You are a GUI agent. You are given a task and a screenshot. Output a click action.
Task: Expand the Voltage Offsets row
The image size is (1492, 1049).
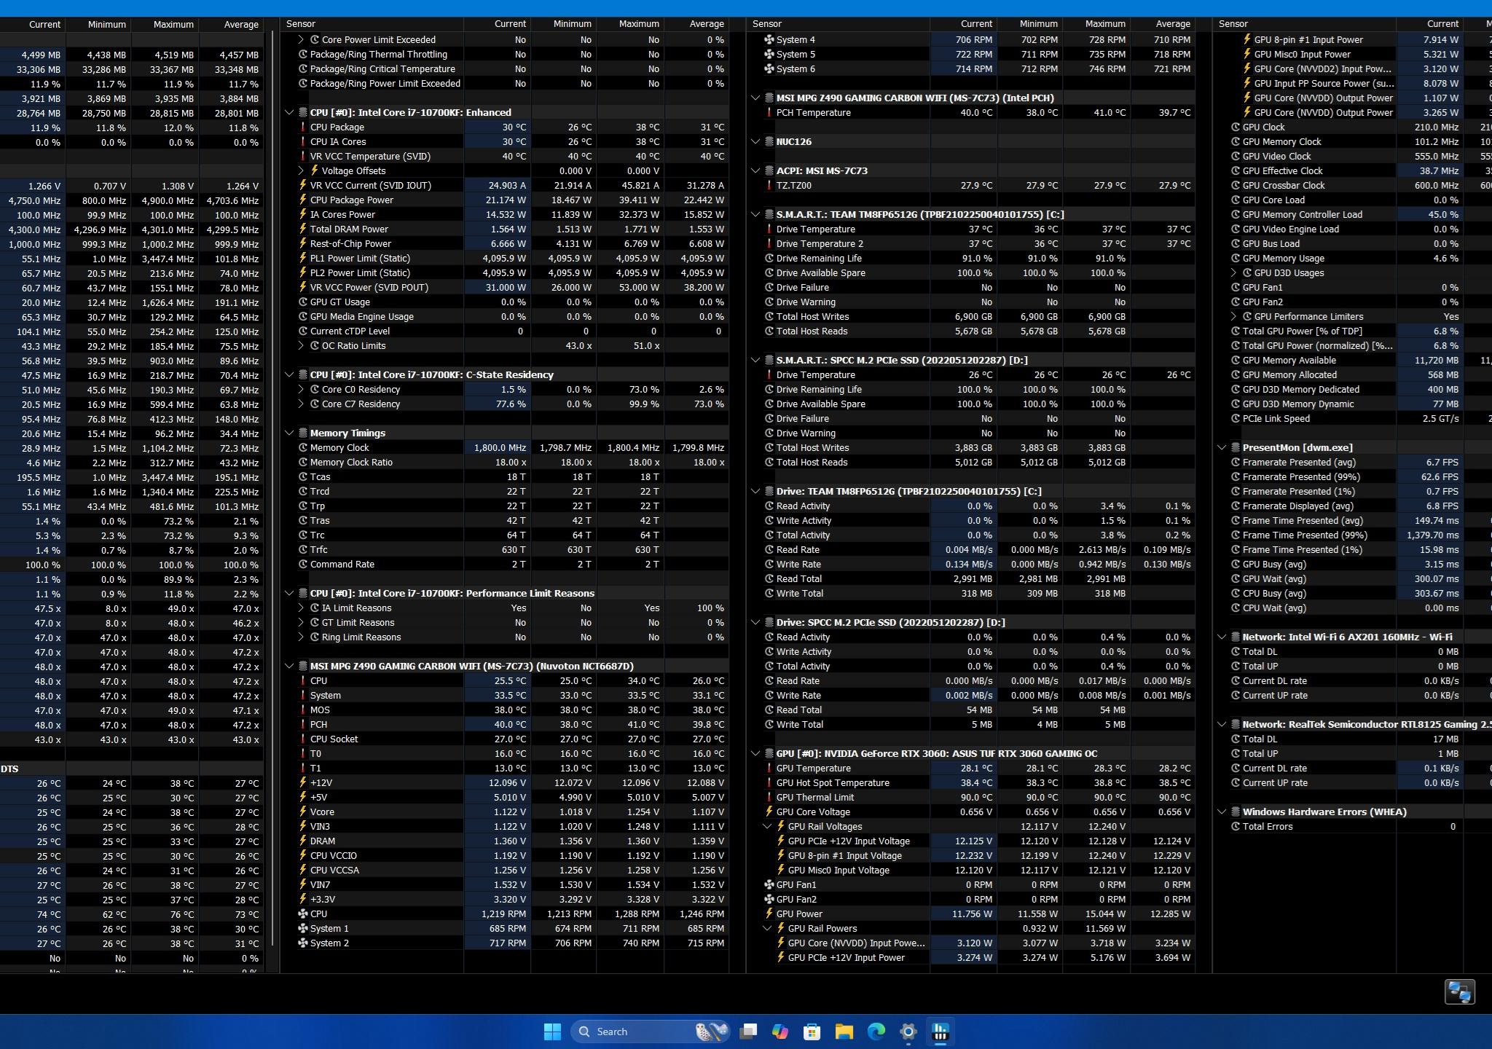point(301,170)
